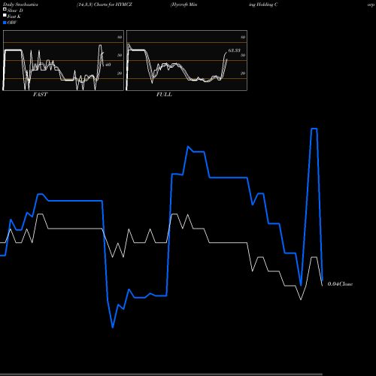Click the blue OBV legend swatch
The height and width of the screenshot is (376, 376).
tap(5, 23)
